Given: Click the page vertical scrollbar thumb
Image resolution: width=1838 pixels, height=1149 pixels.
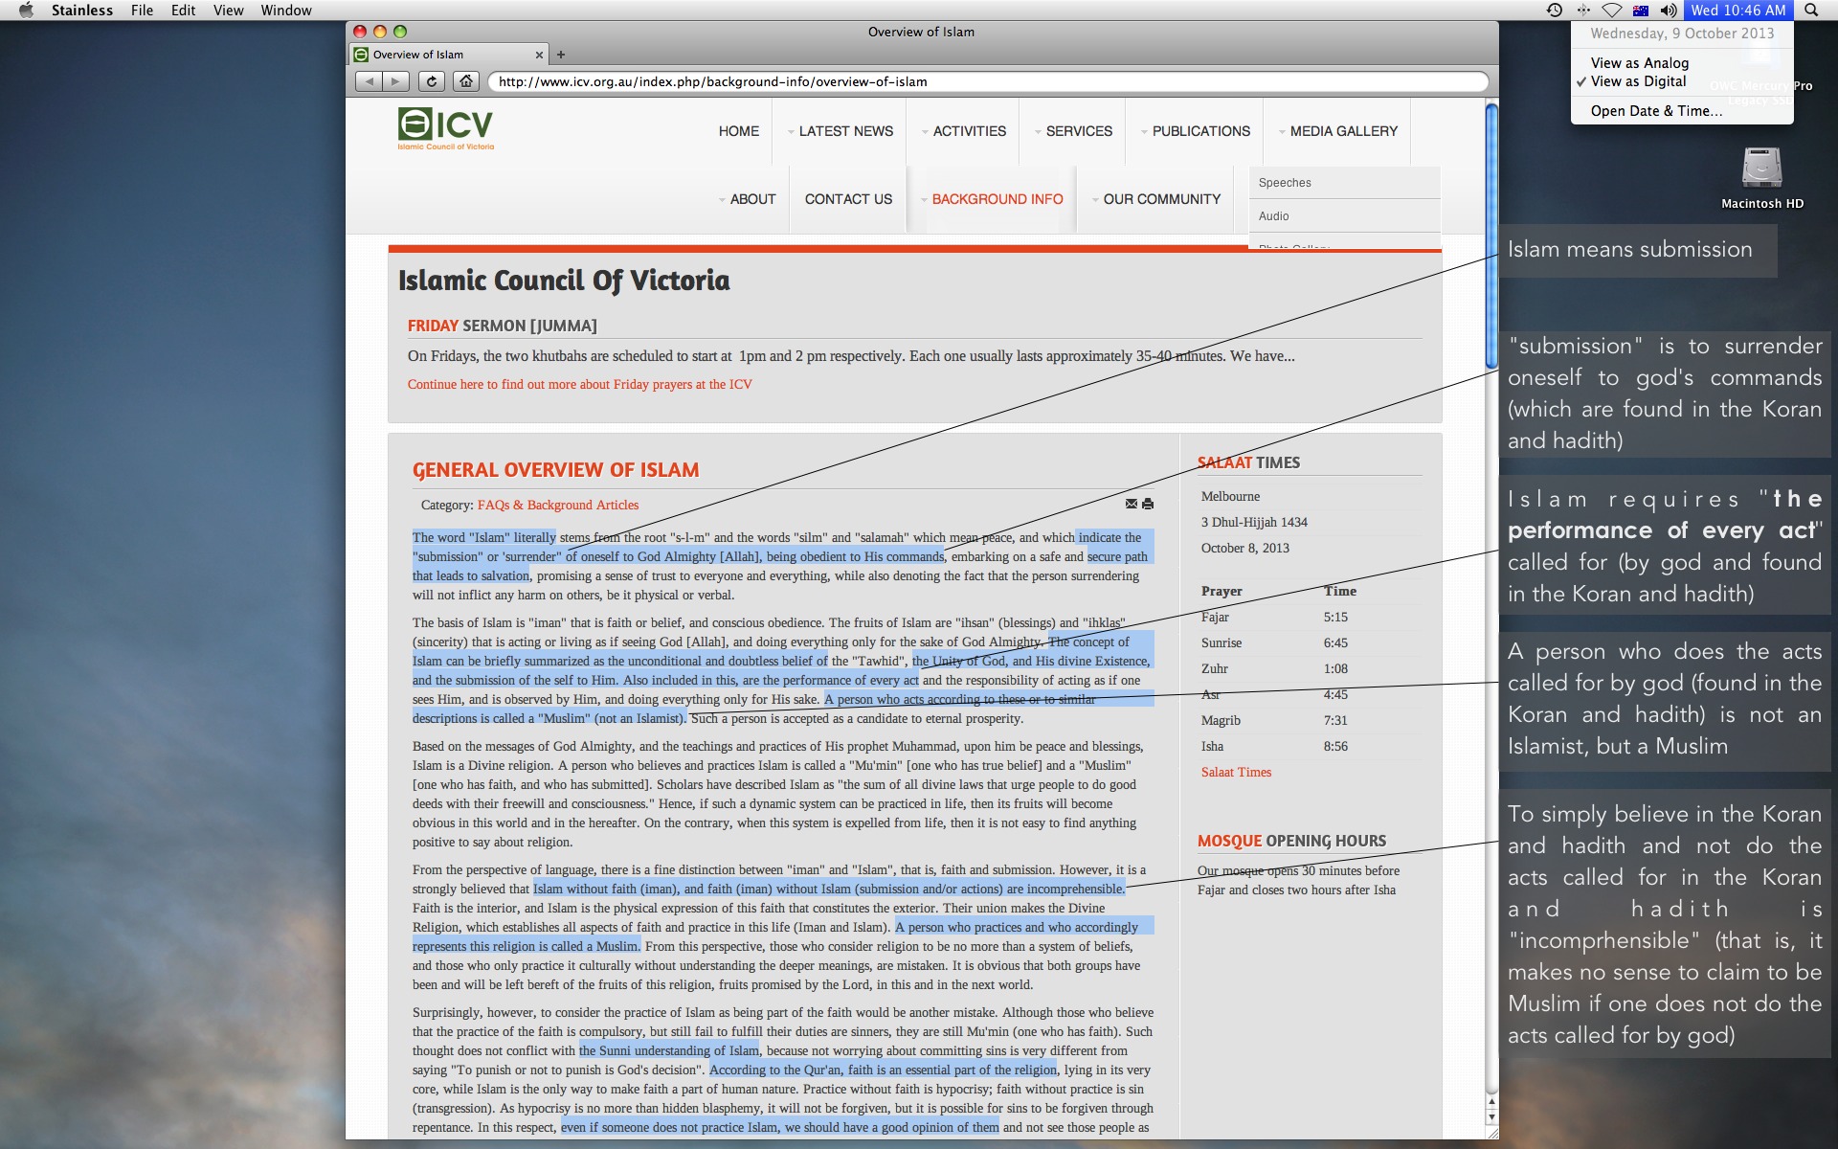Looking at the screenshot, I should 1491,236.
